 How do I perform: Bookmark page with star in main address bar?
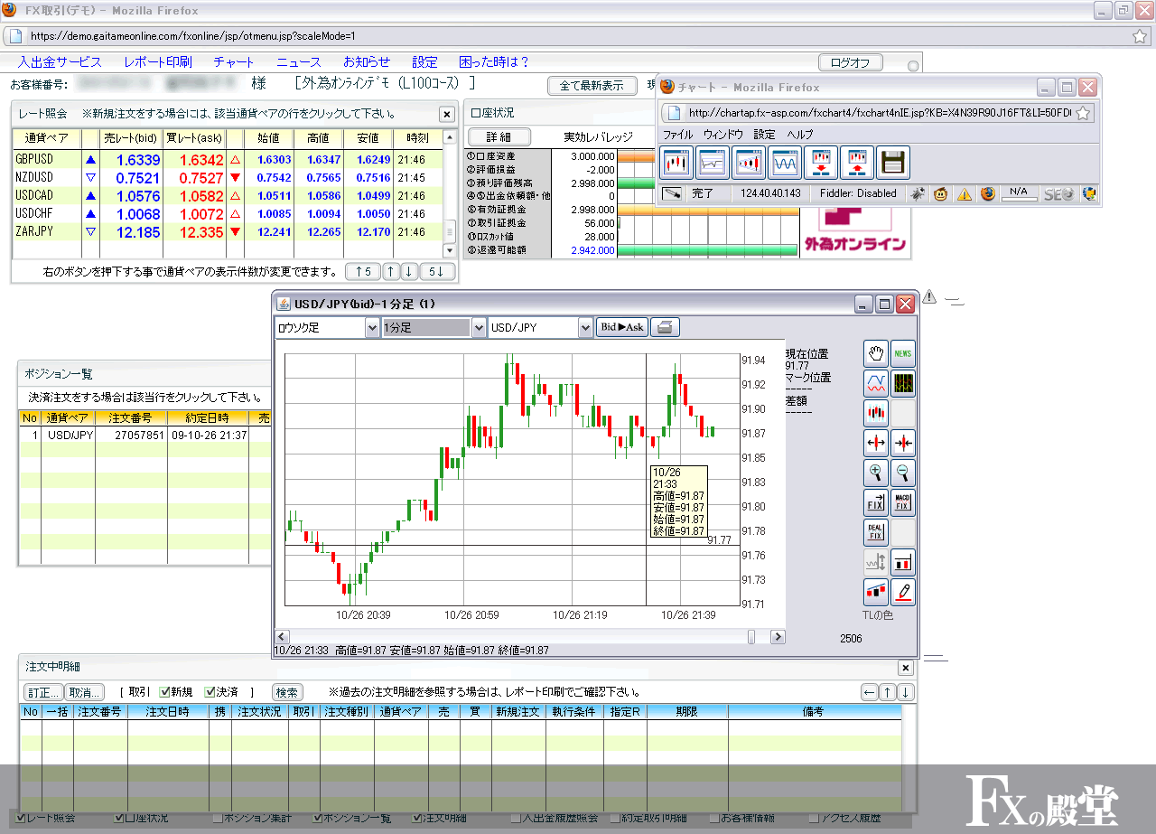(1140, 36)
